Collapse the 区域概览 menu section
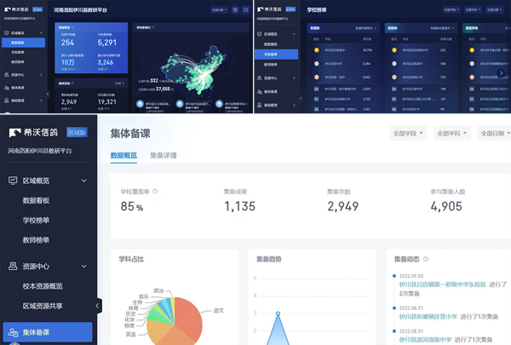The image size is (511, 345). coord(83,181)
